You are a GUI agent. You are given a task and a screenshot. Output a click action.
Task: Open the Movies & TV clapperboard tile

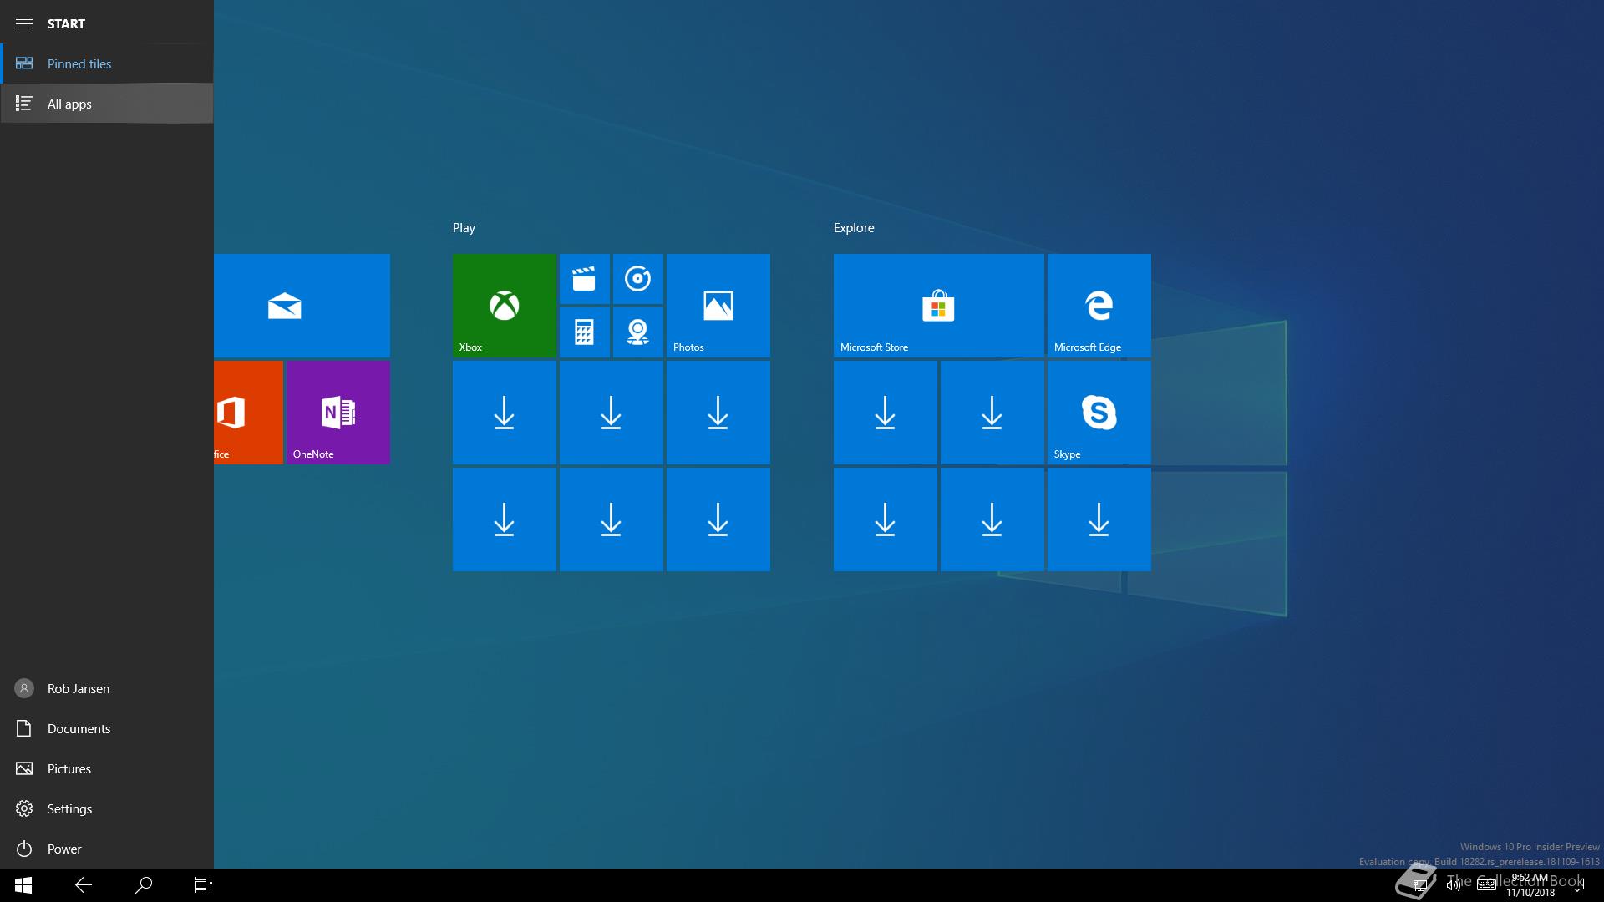(x=584, y=279)
